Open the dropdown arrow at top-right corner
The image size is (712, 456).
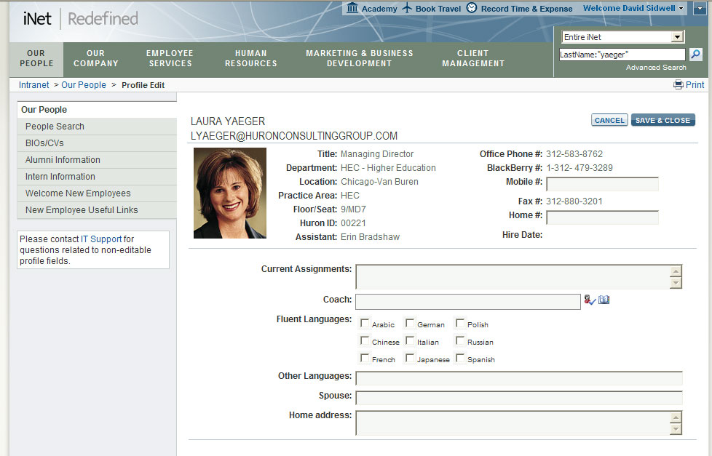(x=699, y=9)
